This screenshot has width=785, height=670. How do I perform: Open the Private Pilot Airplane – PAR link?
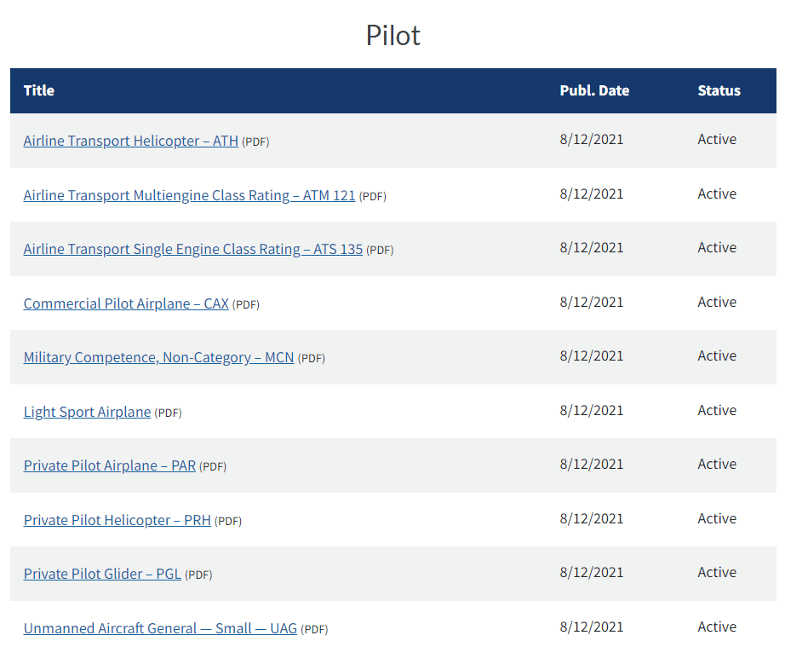click(109, 465)
